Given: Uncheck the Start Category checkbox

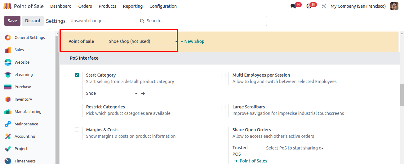Looking at the screenshot, I should [77, 75].
